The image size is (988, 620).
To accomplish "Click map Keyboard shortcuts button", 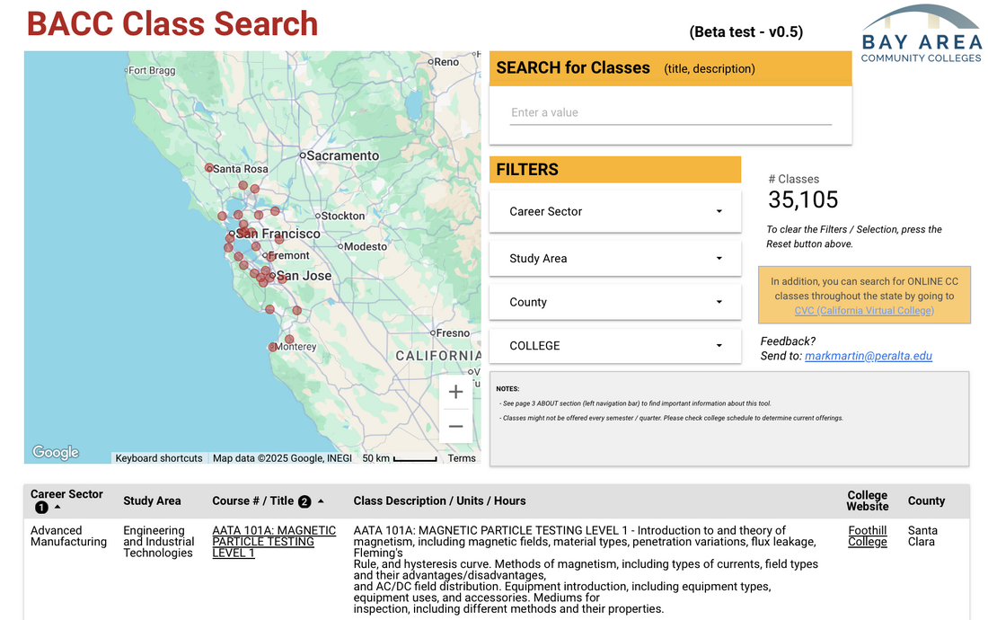I will coord(159,458).
